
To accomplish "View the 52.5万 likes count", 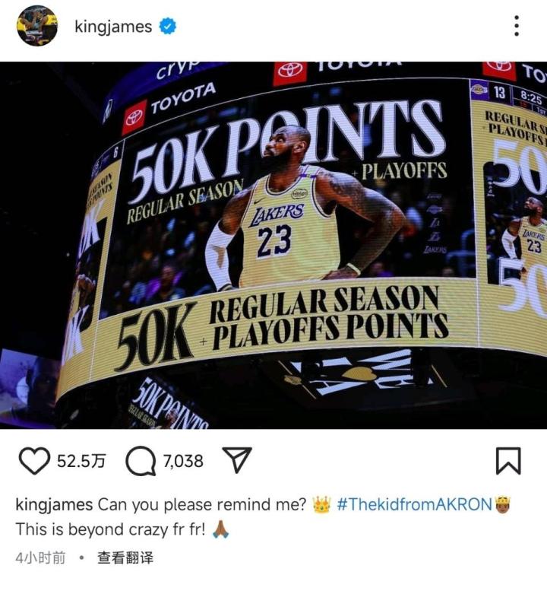I will [81, 461].
